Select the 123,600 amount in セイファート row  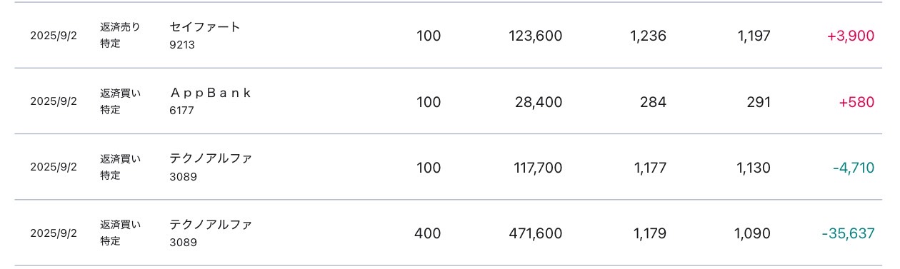pyautogui.click(x=535, y=36)
